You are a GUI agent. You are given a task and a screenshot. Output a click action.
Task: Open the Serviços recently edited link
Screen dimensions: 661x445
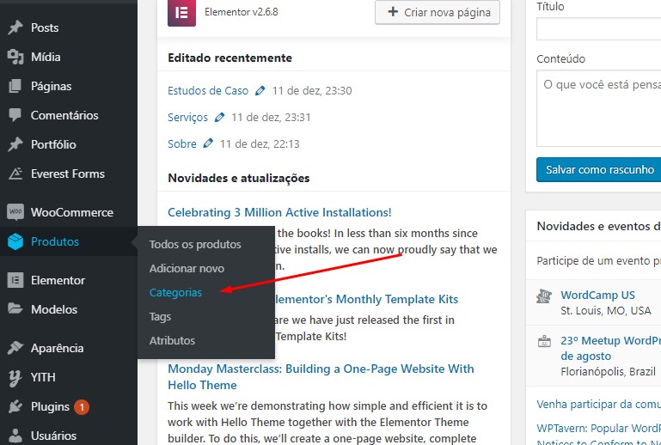click(x=187, y=117)
